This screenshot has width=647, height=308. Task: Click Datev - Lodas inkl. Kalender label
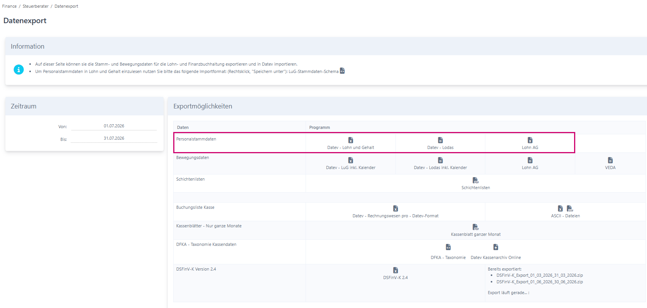(x=440, y=168)
